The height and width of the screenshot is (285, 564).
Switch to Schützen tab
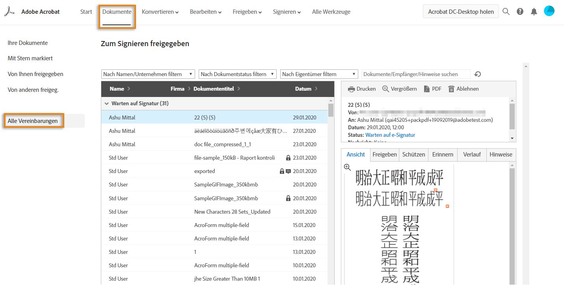(413, 155)
